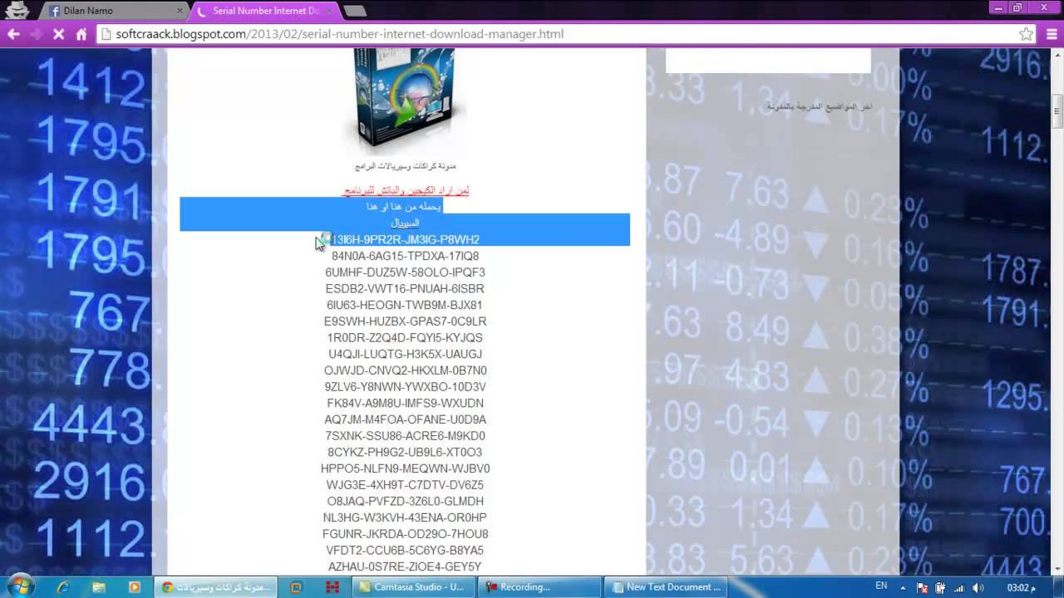
Task: Open the red Arabic keygen and patch link
Action: tap(406, 190)
